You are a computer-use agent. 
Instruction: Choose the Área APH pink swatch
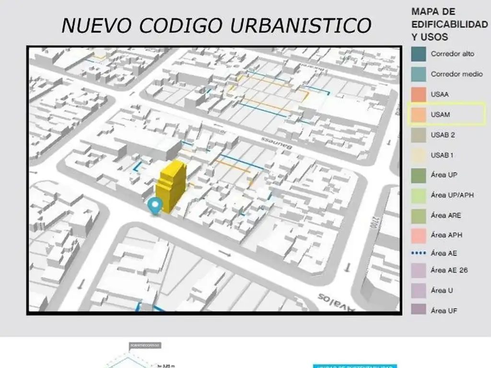(x=418, y=235)
